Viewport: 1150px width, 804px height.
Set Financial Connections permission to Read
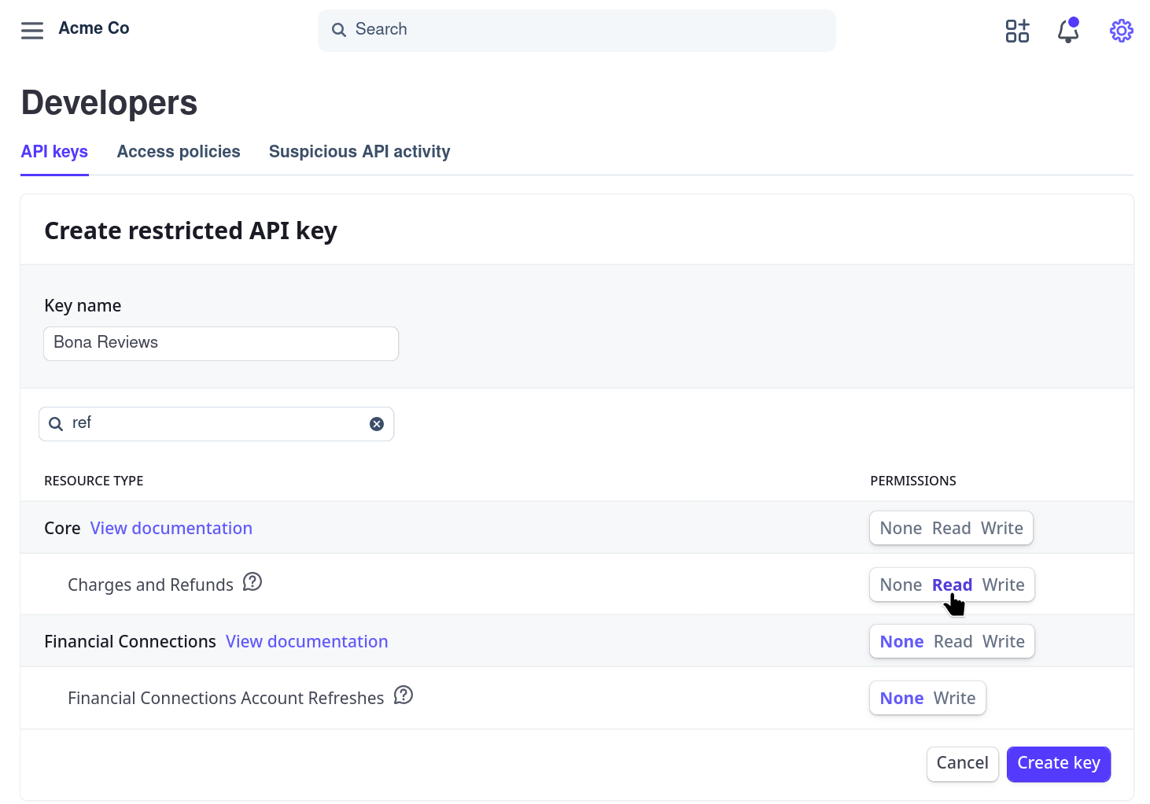(953, 641)
